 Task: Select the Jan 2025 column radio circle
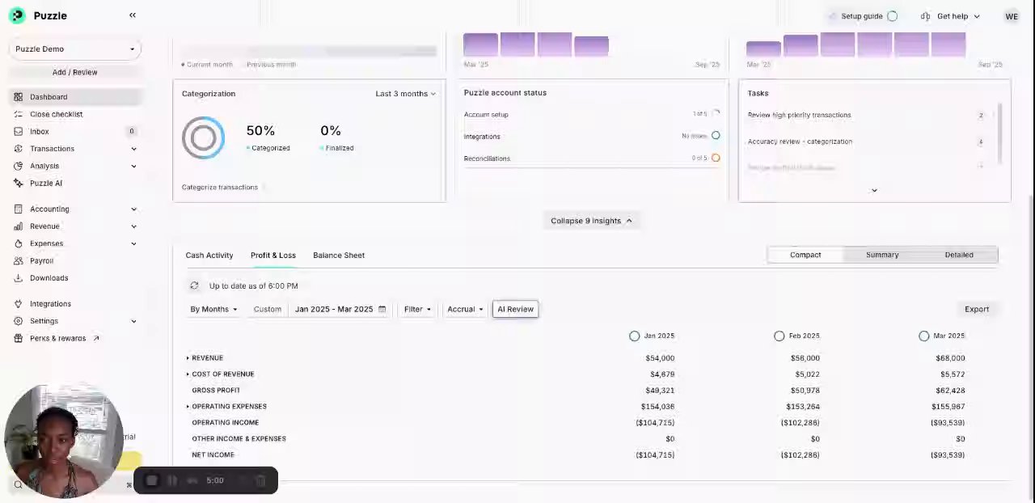634,336
